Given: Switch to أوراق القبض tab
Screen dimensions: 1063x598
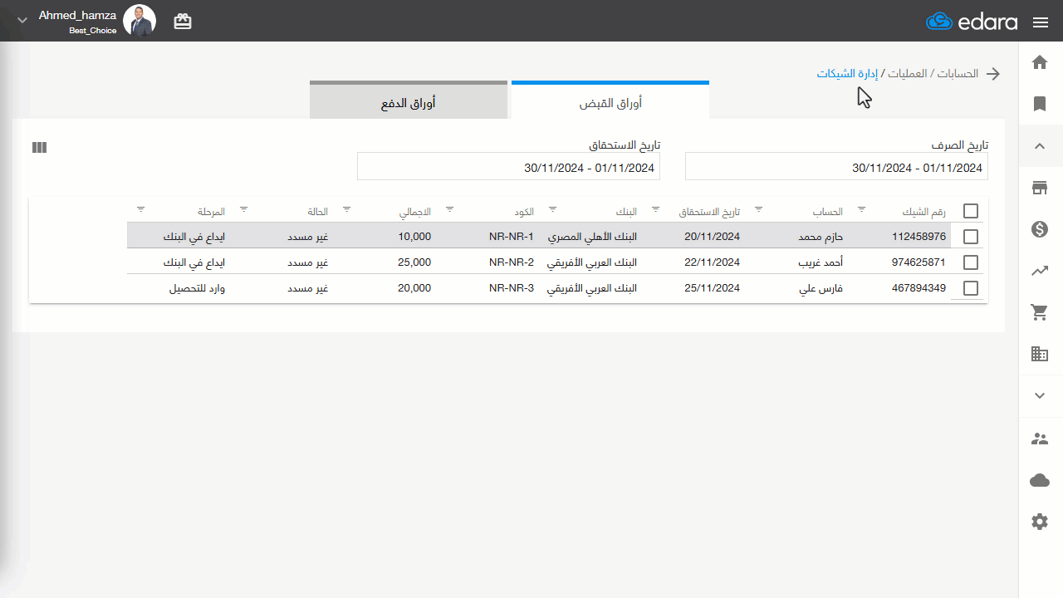Looking at the screenshot, I should coord(610,101).
